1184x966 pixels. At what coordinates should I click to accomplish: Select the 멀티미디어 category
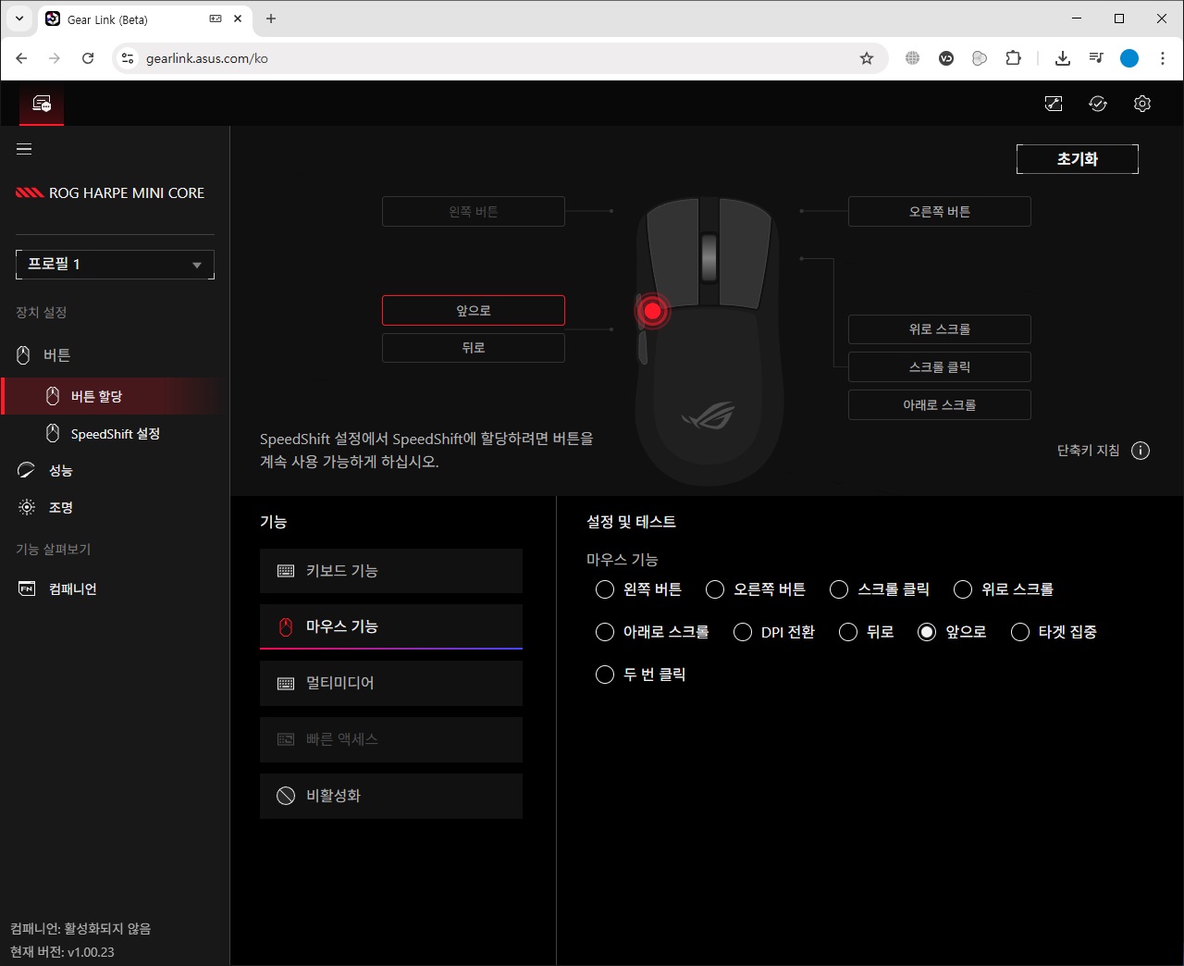[x=391, y=684]
